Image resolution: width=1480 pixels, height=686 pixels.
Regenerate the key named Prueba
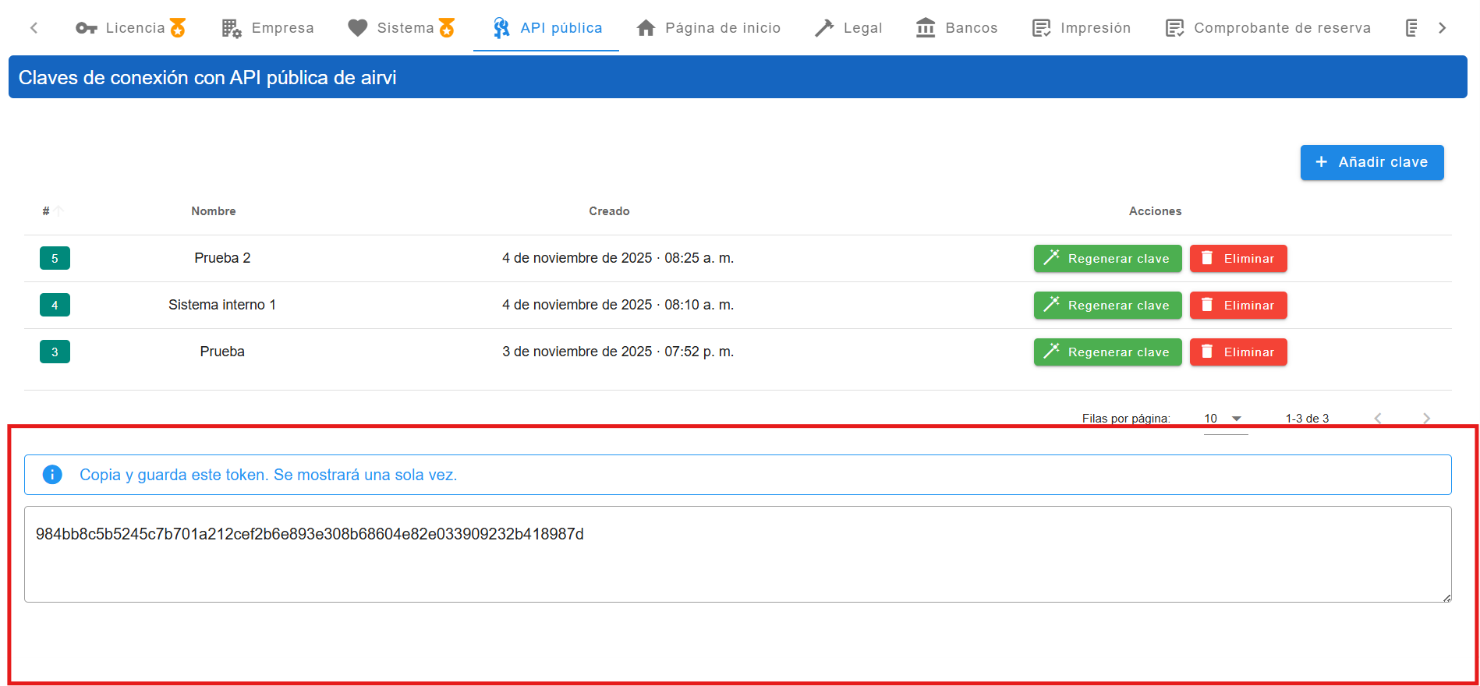click(x=1107, y=352)
